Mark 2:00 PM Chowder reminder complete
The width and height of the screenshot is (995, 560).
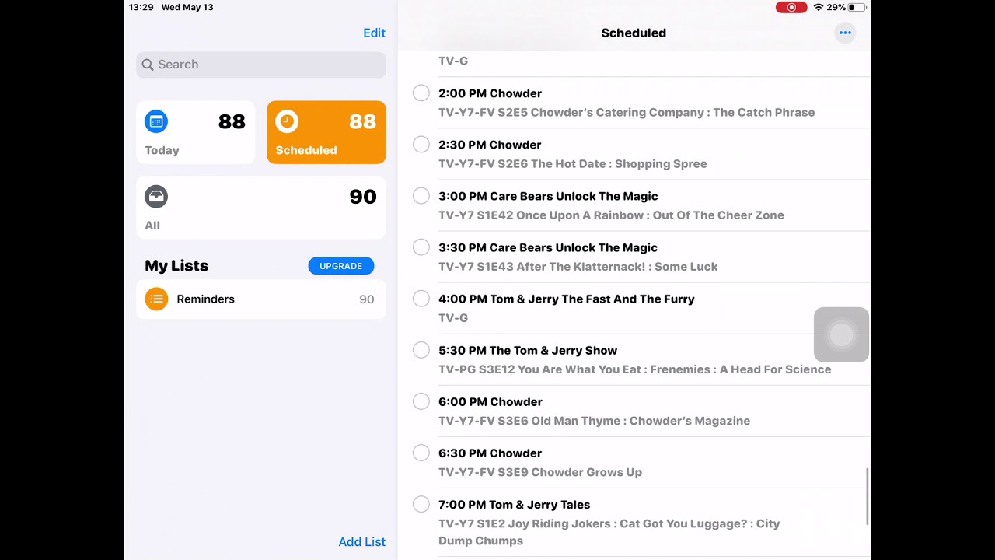pyautogui.click(x=421, y=93)
